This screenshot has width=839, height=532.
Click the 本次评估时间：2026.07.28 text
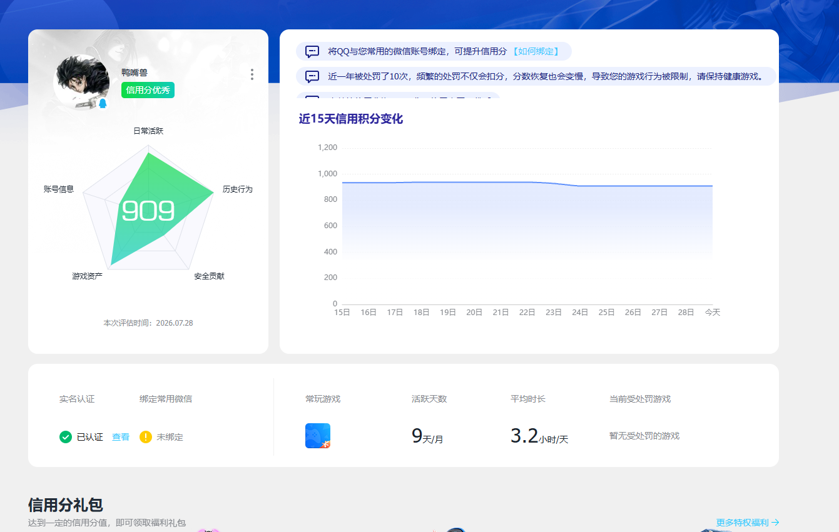click(x=148, y=323)
